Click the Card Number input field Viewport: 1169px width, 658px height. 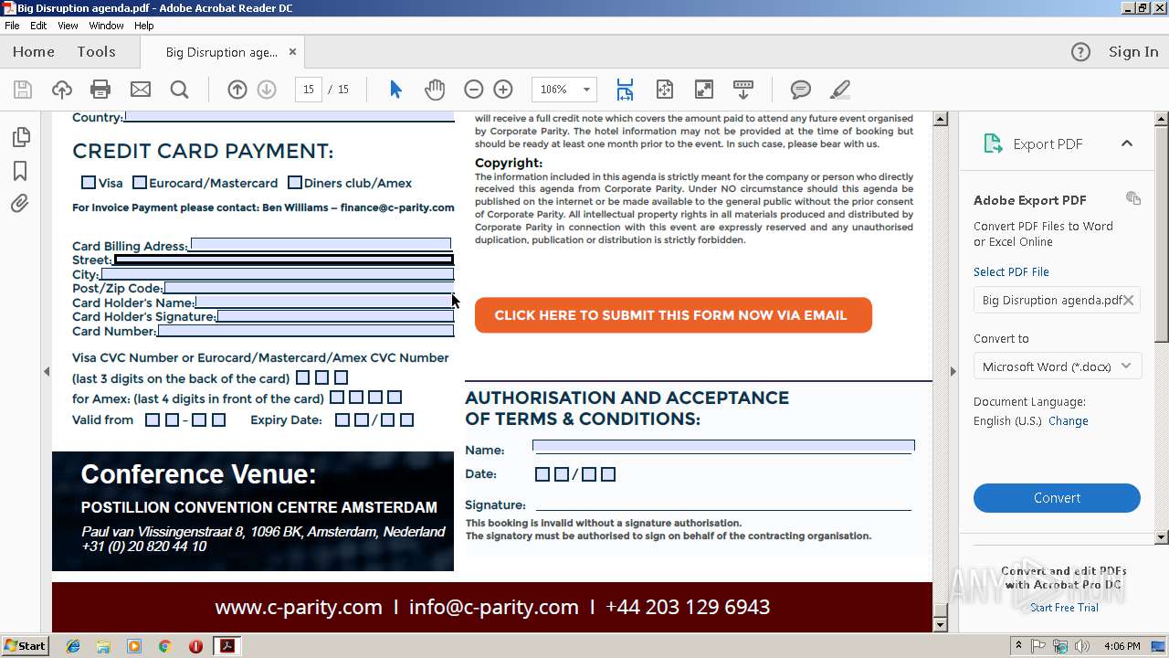[x=305, y=331]
